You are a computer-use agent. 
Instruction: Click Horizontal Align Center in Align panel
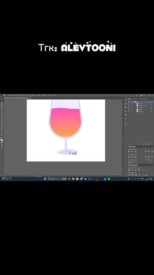132,152
